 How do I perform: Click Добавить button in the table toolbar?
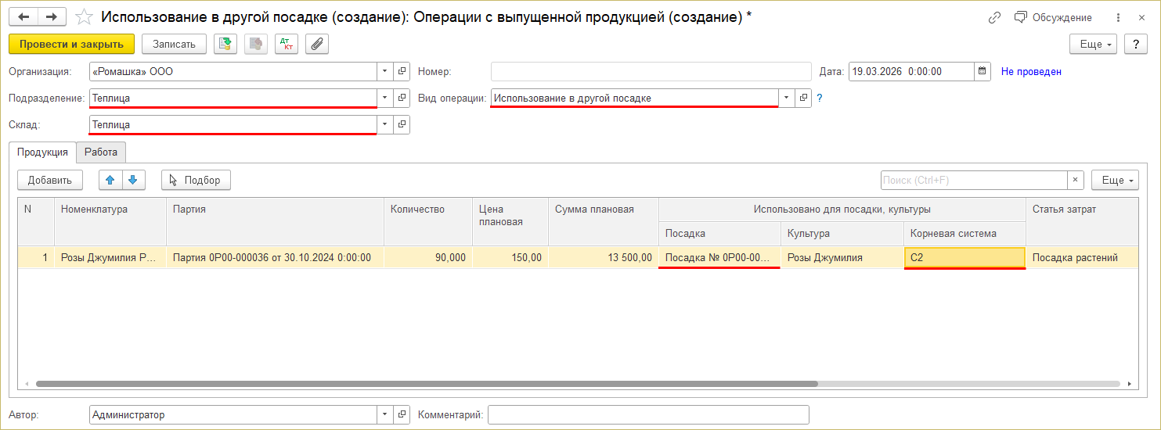coord(50,180)
